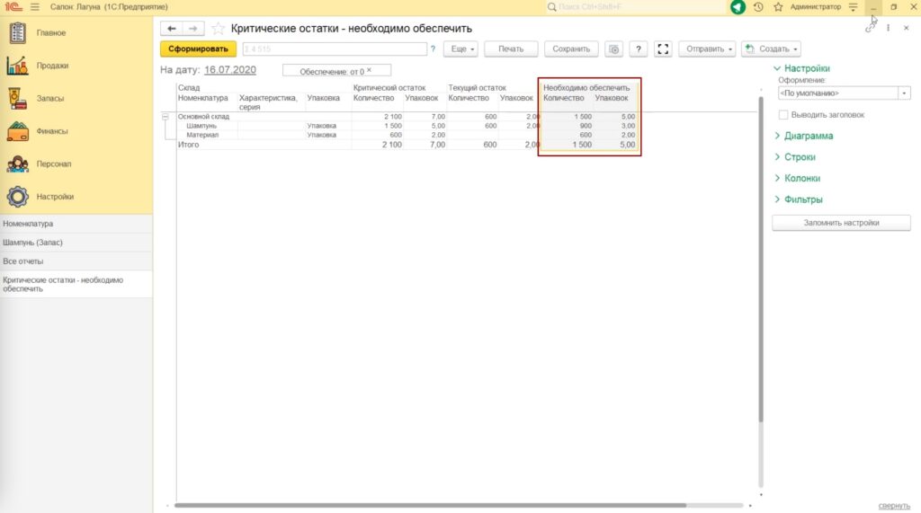
Task: Click the vertical report scrollbar
Action: coord(761,258)
